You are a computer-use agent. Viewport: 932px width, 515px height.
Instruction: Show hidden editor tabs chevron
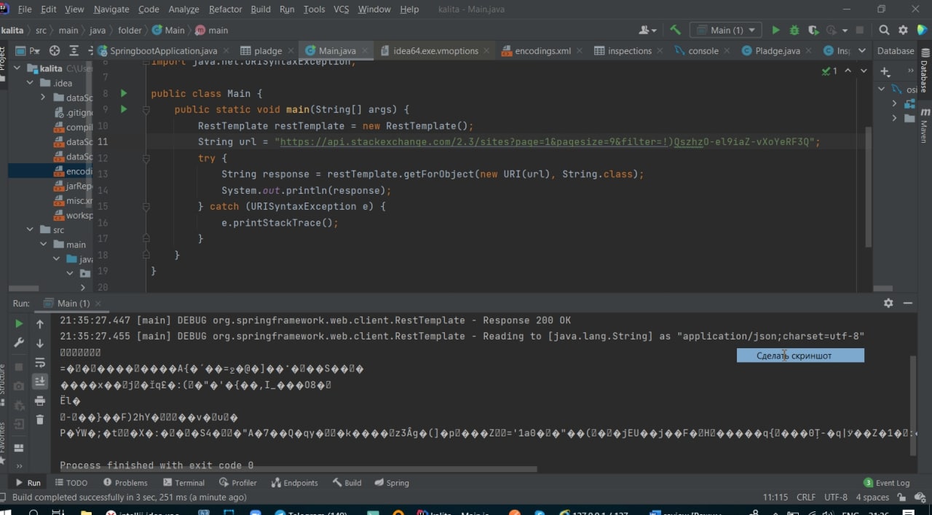pyautogui.click(x=862, y=50)
